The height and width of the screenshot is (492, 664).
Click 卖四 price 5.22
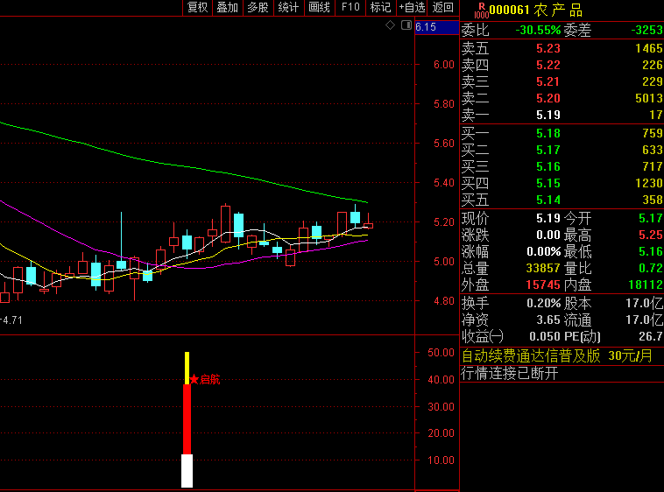tap(548, 65)
